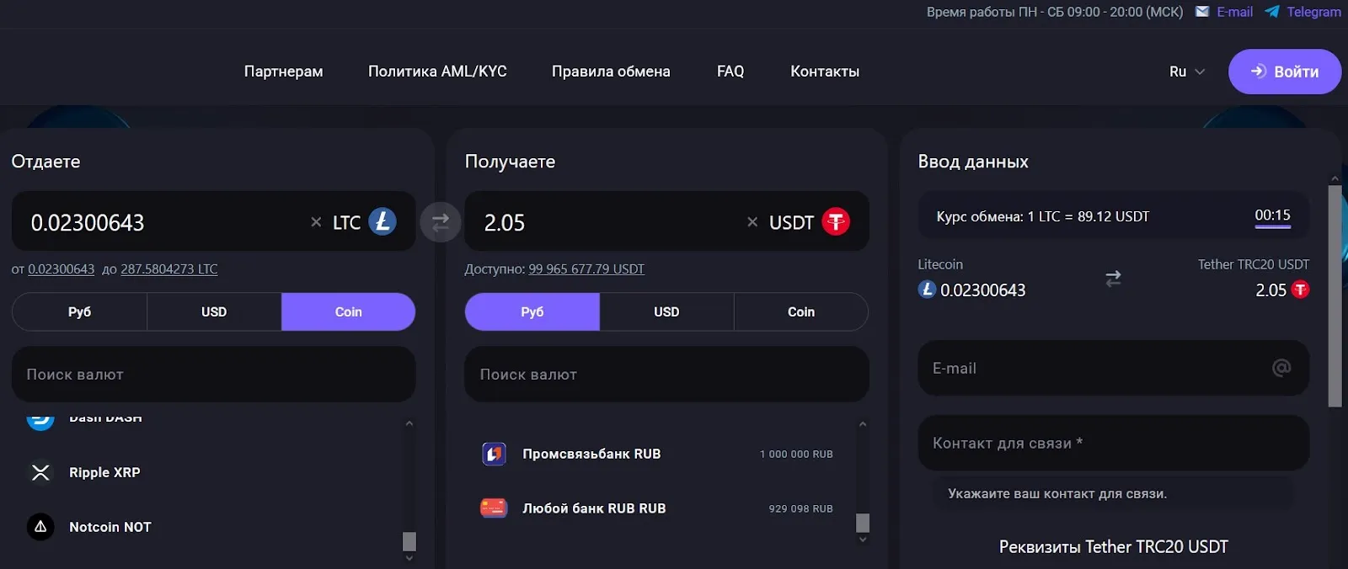Image resolution: width=1348 pixels, height=569 pixels.
Task: Select the Руб filter under Отдаете
Action: pos(79,311)
